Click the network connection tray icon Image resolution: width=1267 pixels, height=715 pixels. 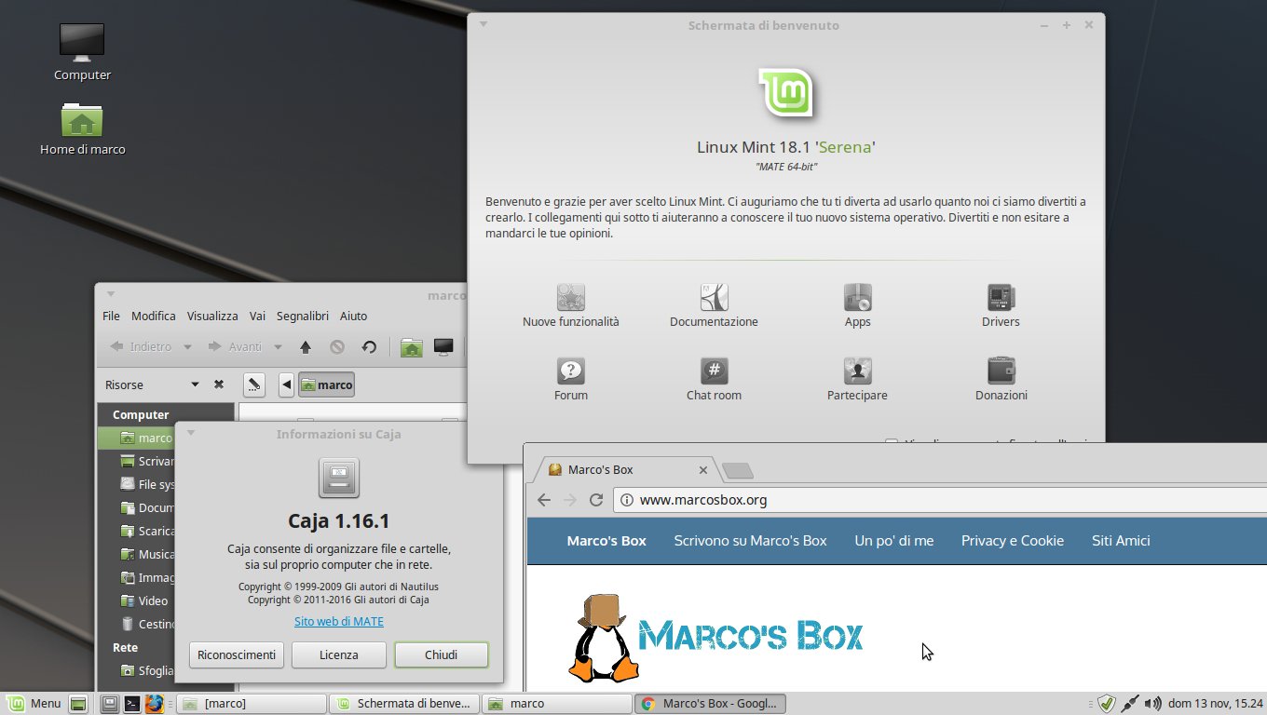click(x=1130, y=704)
